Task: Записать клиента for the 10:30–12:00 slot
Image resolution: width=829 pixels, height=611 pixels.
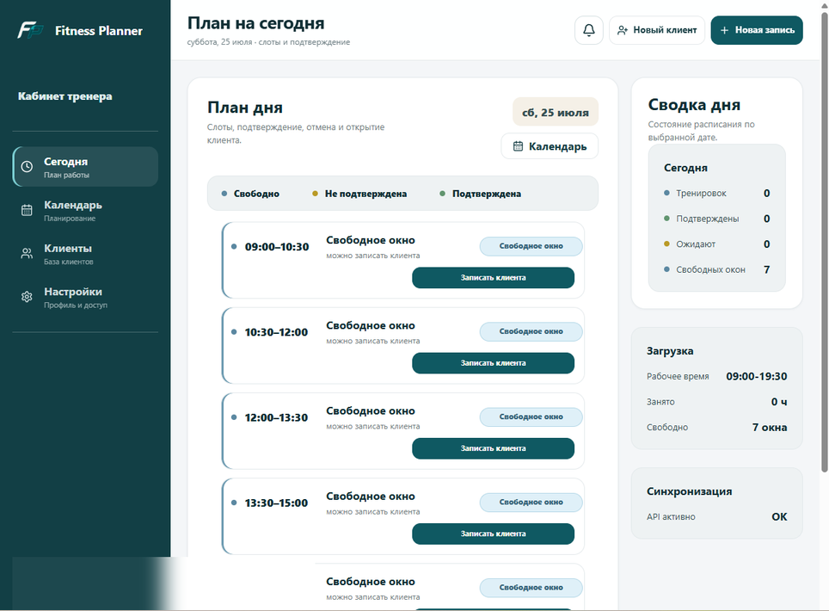Action: (x=493, y=363)
